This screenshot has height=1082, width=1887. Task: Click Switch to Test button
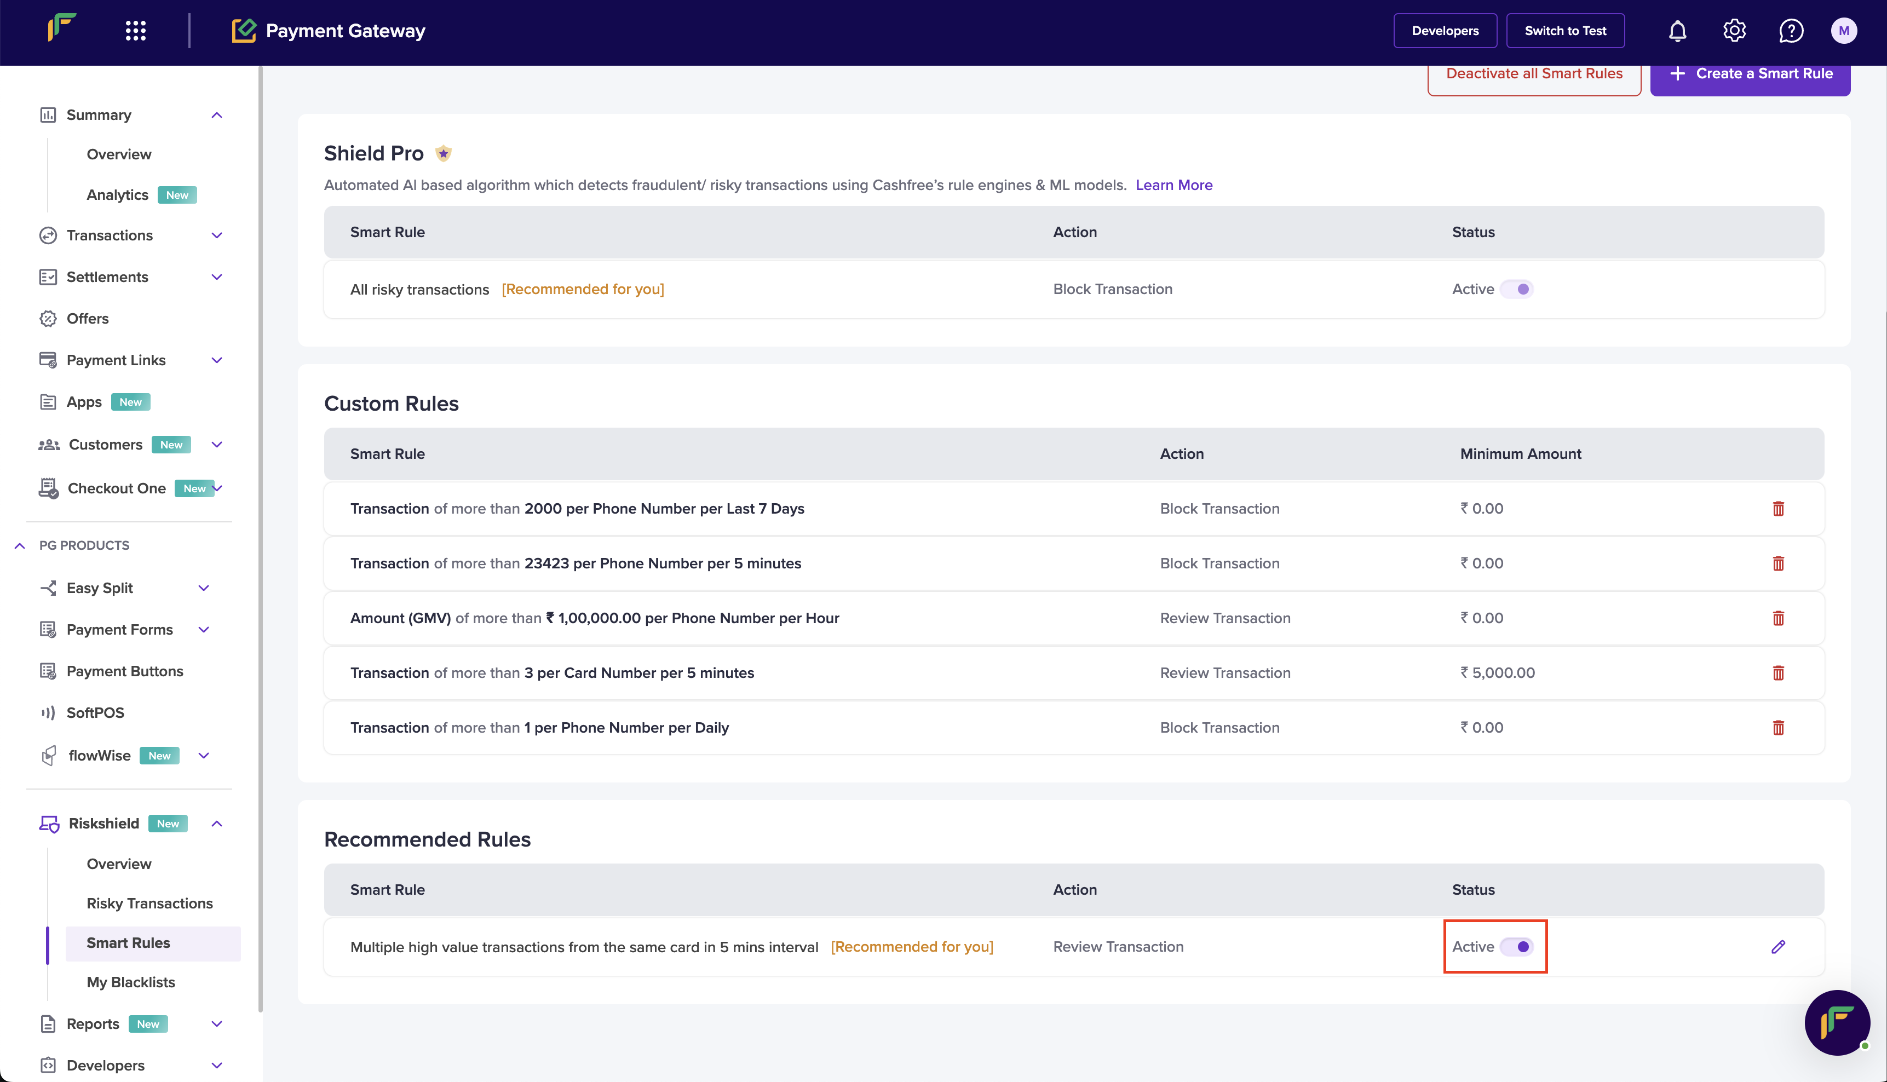(1564, 31)
